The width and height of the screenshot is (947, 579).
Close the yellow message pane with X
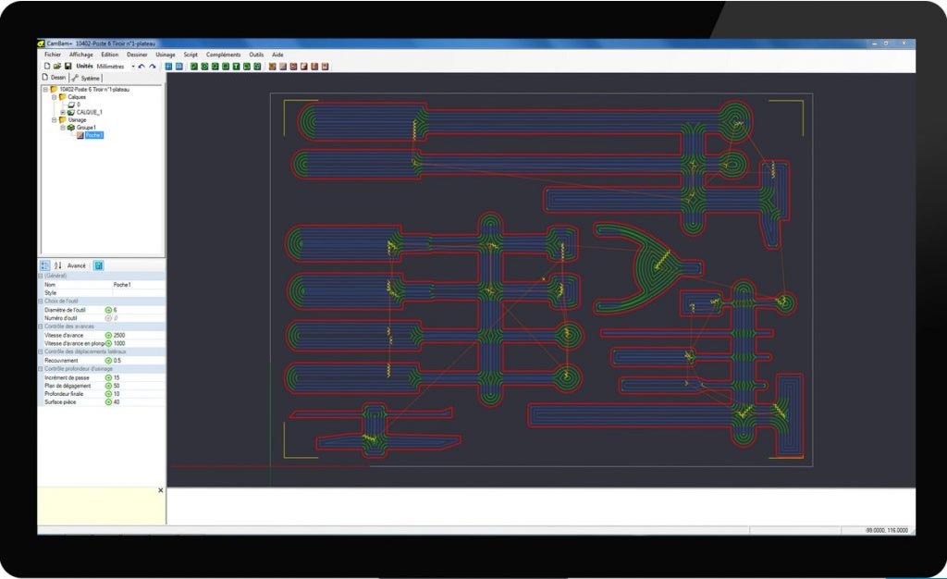pos(160,489)
